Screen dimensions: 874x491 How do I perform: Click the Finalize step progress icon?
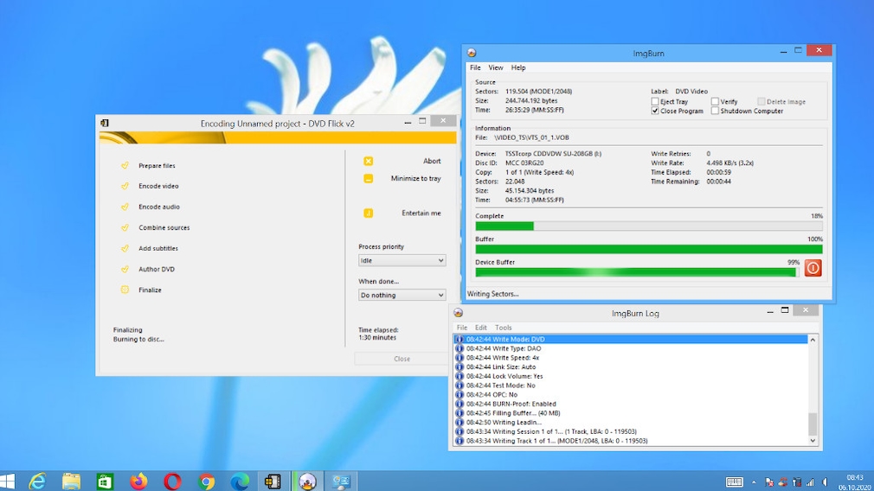(x=125, y=290)
